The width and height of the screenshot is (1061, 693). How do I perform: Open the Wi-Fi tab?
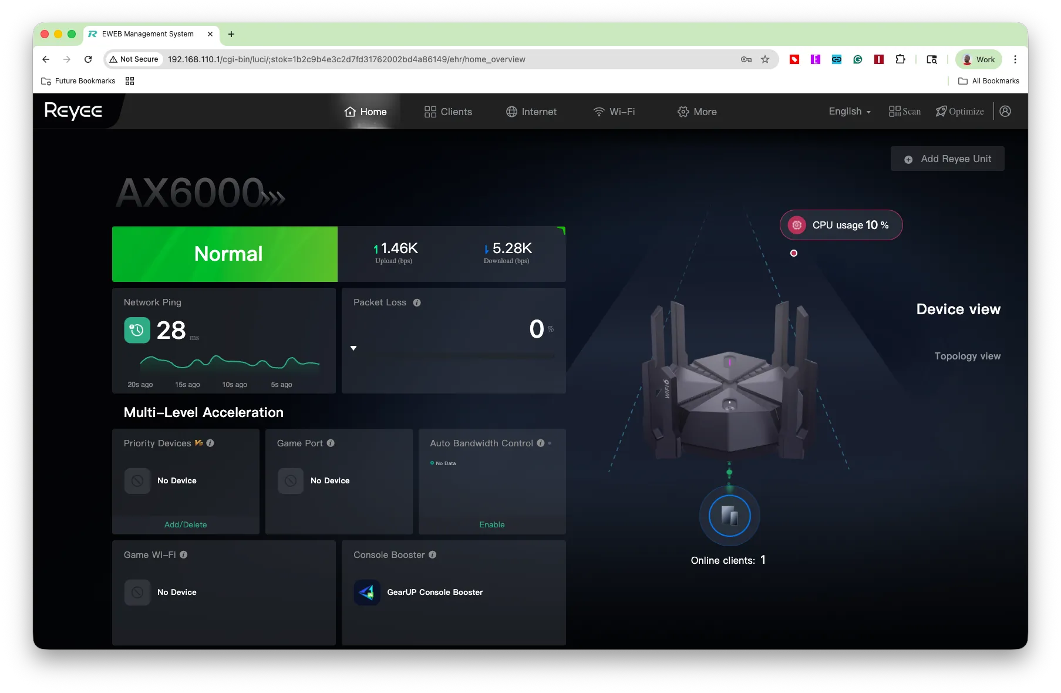(614, 111)
